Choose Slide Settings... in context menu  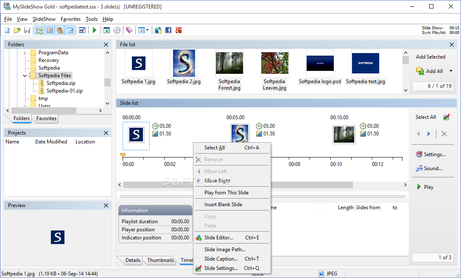pos(232,268)
